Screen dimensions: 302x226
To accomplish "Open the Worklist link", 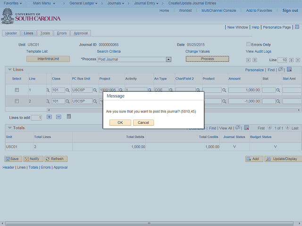I will point(185,10).
